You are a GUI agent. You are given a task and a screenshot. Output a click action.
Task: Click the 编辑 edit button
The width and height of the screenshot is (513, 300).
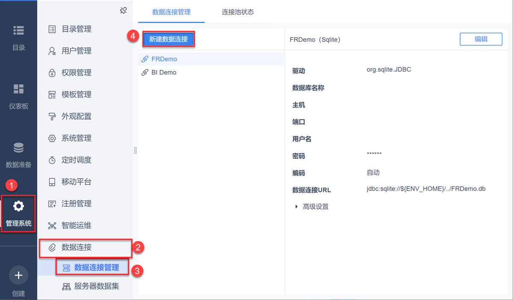tap(481, 39)
